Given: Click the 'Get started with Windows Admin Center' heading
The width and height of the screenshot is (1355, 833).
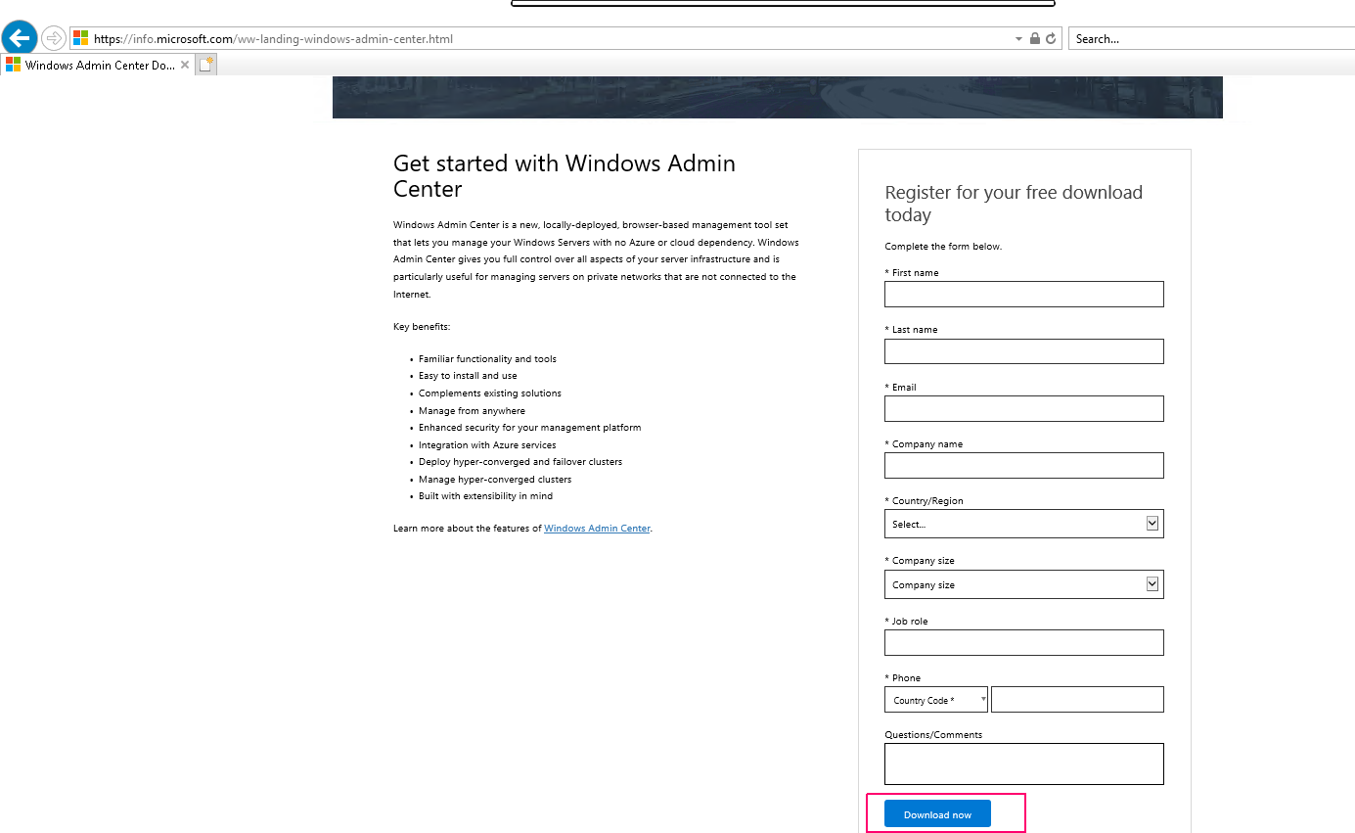Looking at the screenshot, I should pos(565,175).
